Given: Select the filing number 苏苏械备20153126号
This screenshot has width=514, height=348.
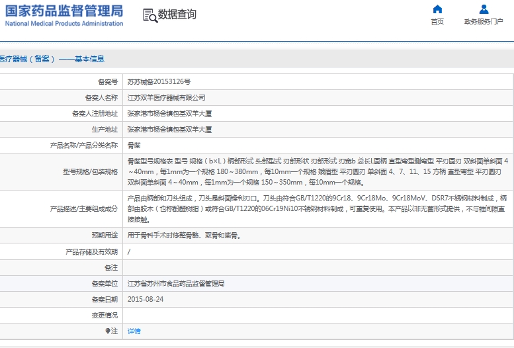Looking at the screenshot, I should coord(159,81).
